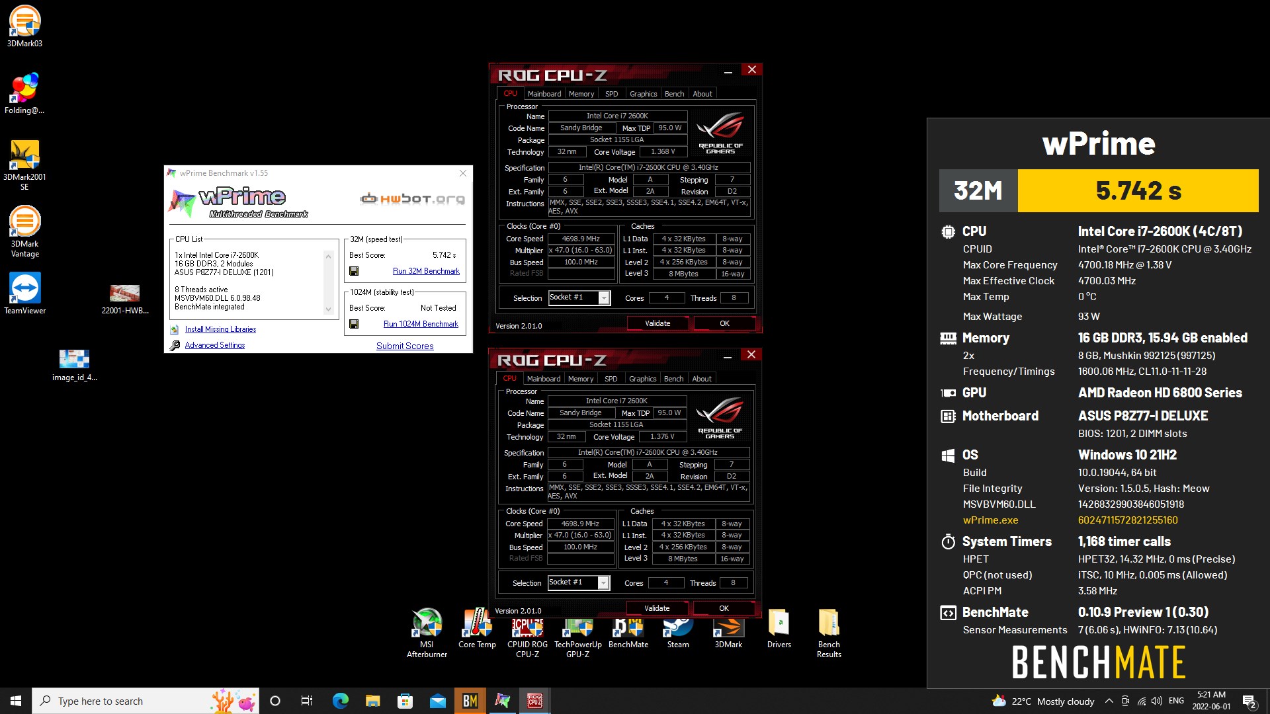1270x714 pixels.
Task: Launch Steam from the desktop
Action: [678, 632]
